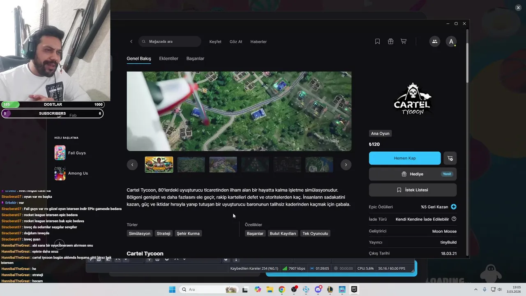Click the main Cartel Tycoon trailer image
The image size is (526, 296).
coord(239,111)
